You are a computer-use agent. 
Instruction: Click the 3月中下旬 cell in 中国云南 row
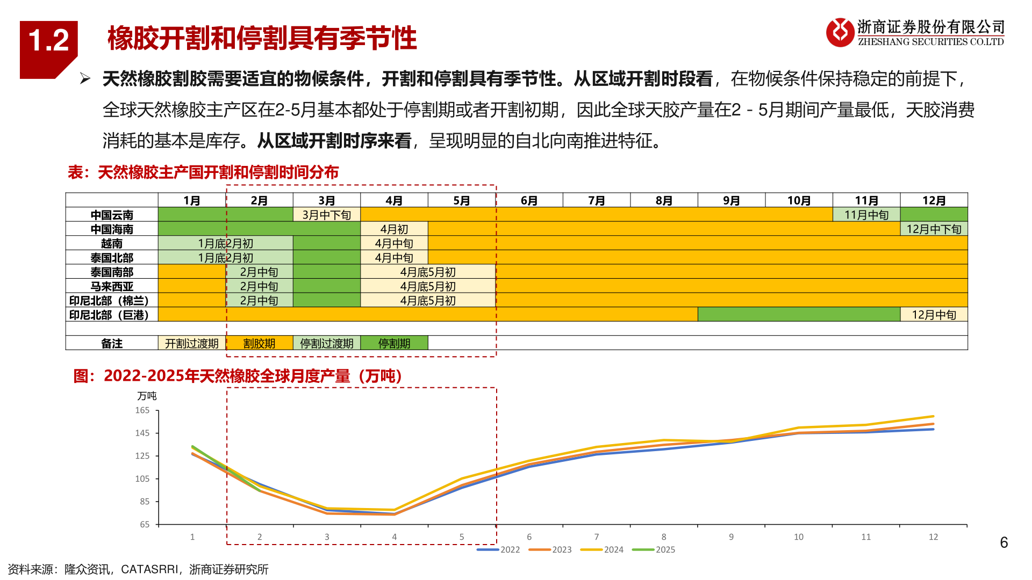point(327,215)
